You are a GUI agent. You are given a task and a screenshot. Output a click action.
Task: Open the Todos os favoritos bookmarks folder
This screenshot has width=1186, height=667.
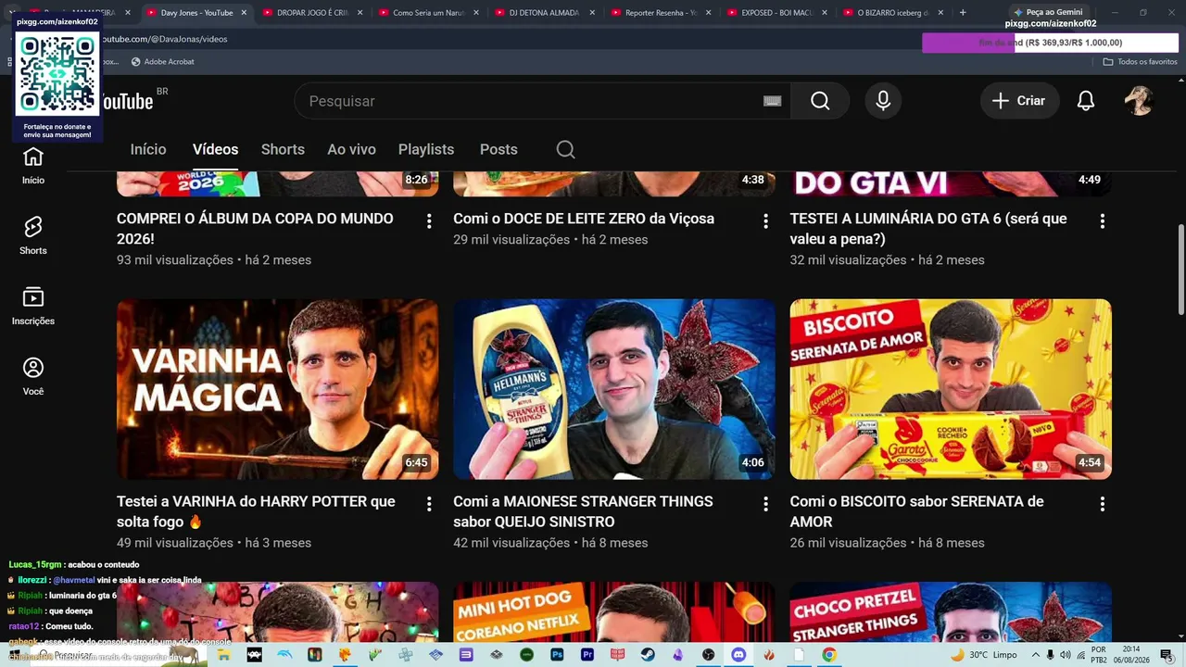tap(1140, 62)
